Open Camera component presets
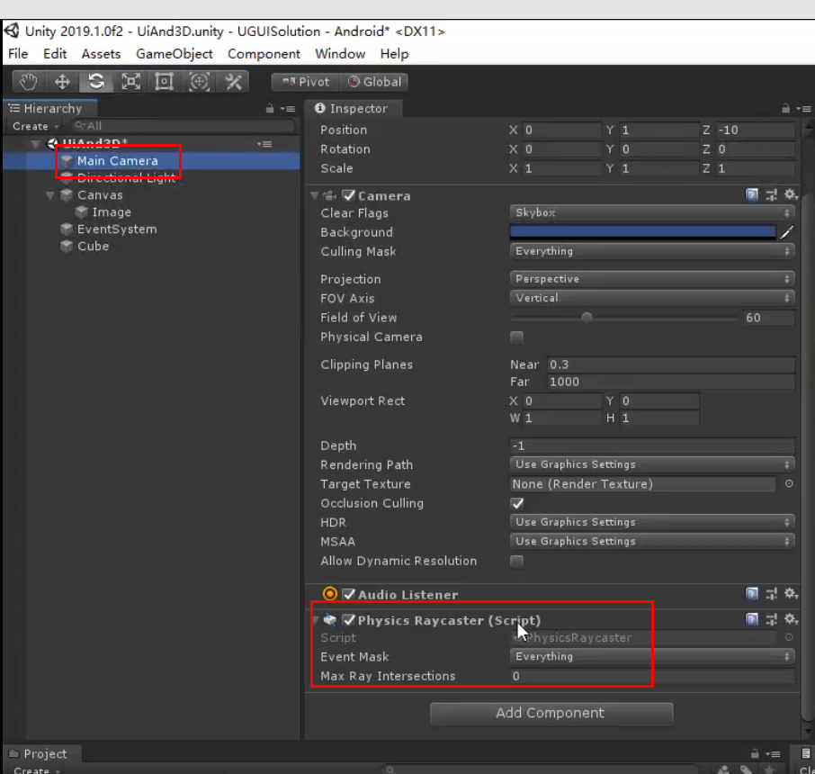The height and width of the screenshot is (774, 815). click(x=771, y=195)
